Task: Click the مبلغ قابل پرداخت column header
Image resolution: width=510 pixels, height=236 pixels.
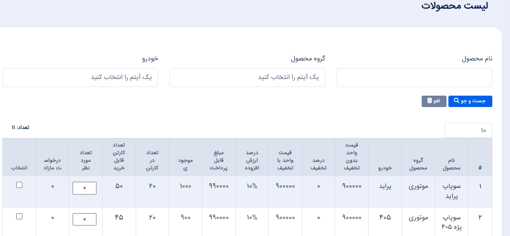Action: click(219, 160)
